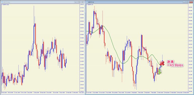
Task: Minimize the GBPJPY,H4 chart window
Action: (184, 2)
